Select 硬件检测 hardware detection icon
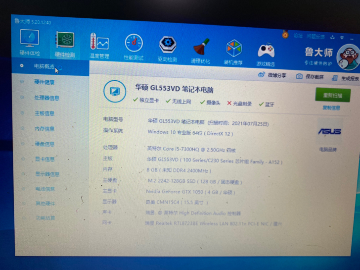Image resolution: width=360 pixels, height=270 pixels. coord(65,40)
